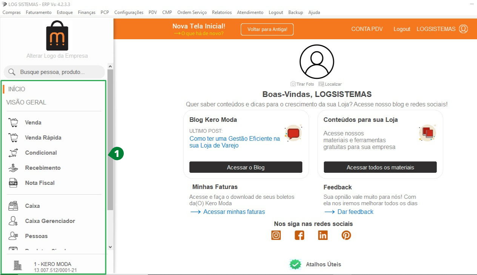477x275 pixels.
Task: Open the Gestão Eficiente blog post link
Action: [x=235, y=142]
